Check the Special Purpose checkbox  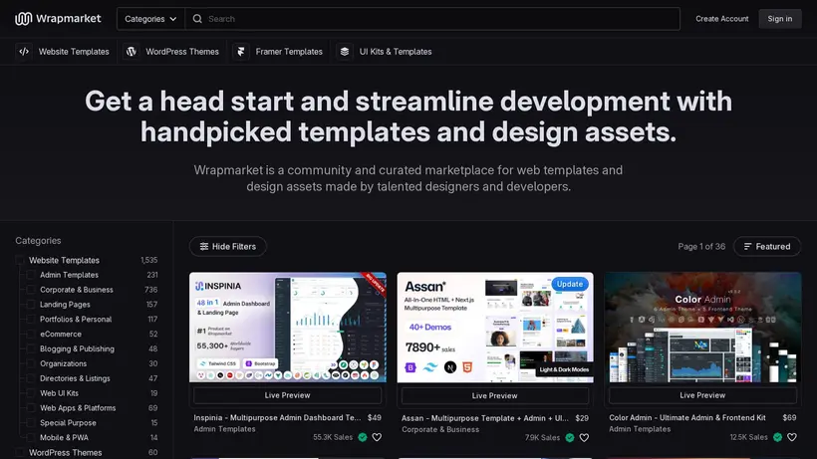point(31,423)
